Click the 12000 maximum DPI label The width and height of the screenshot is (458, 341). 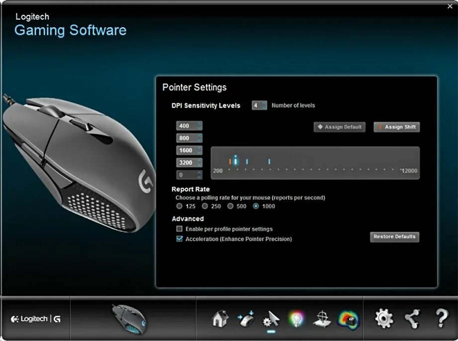(409, 171)
